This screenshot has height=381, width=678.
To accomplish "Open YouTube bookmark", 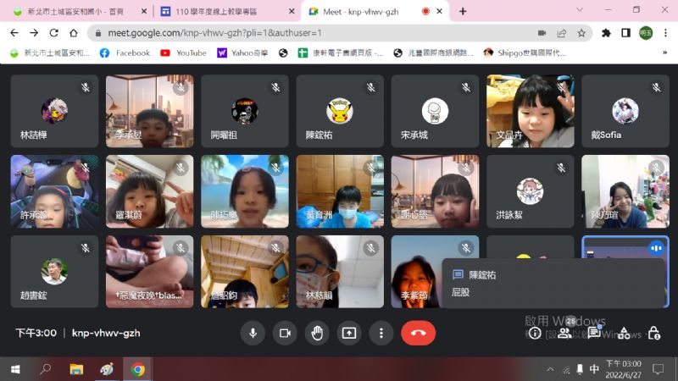I will 183,52.
